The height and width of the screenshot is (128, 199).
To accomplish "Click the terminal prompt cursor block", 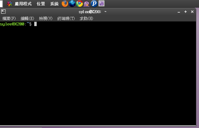I will pyautogui.click(x=35, y=24).
